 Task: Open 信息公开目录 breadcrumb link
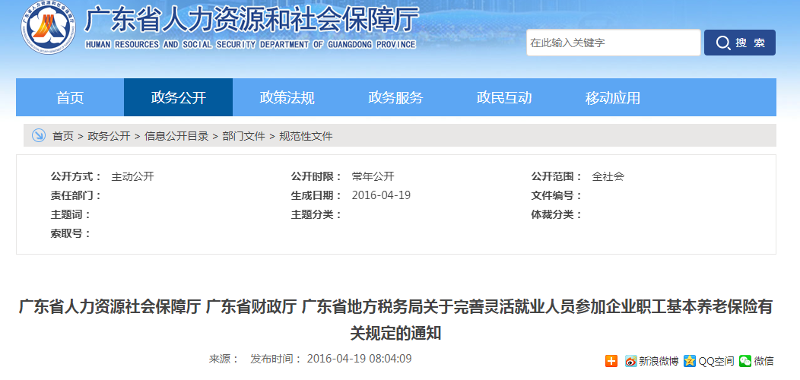(x=176, y=136)
